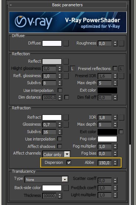Click the Fog bias value field

coord(105,153)
